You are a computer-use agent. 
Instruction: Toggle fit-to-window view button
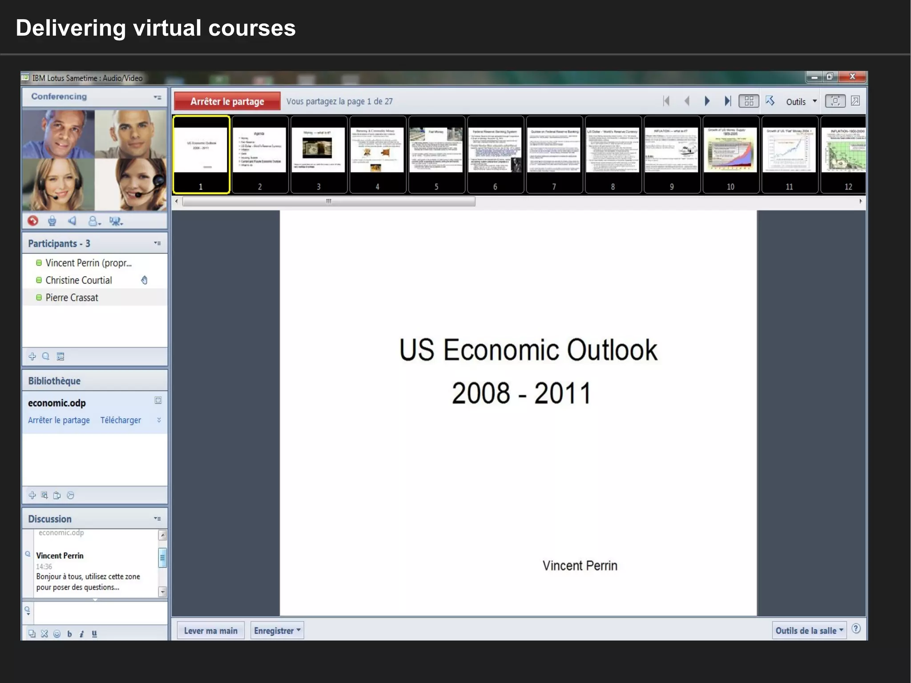835,101
